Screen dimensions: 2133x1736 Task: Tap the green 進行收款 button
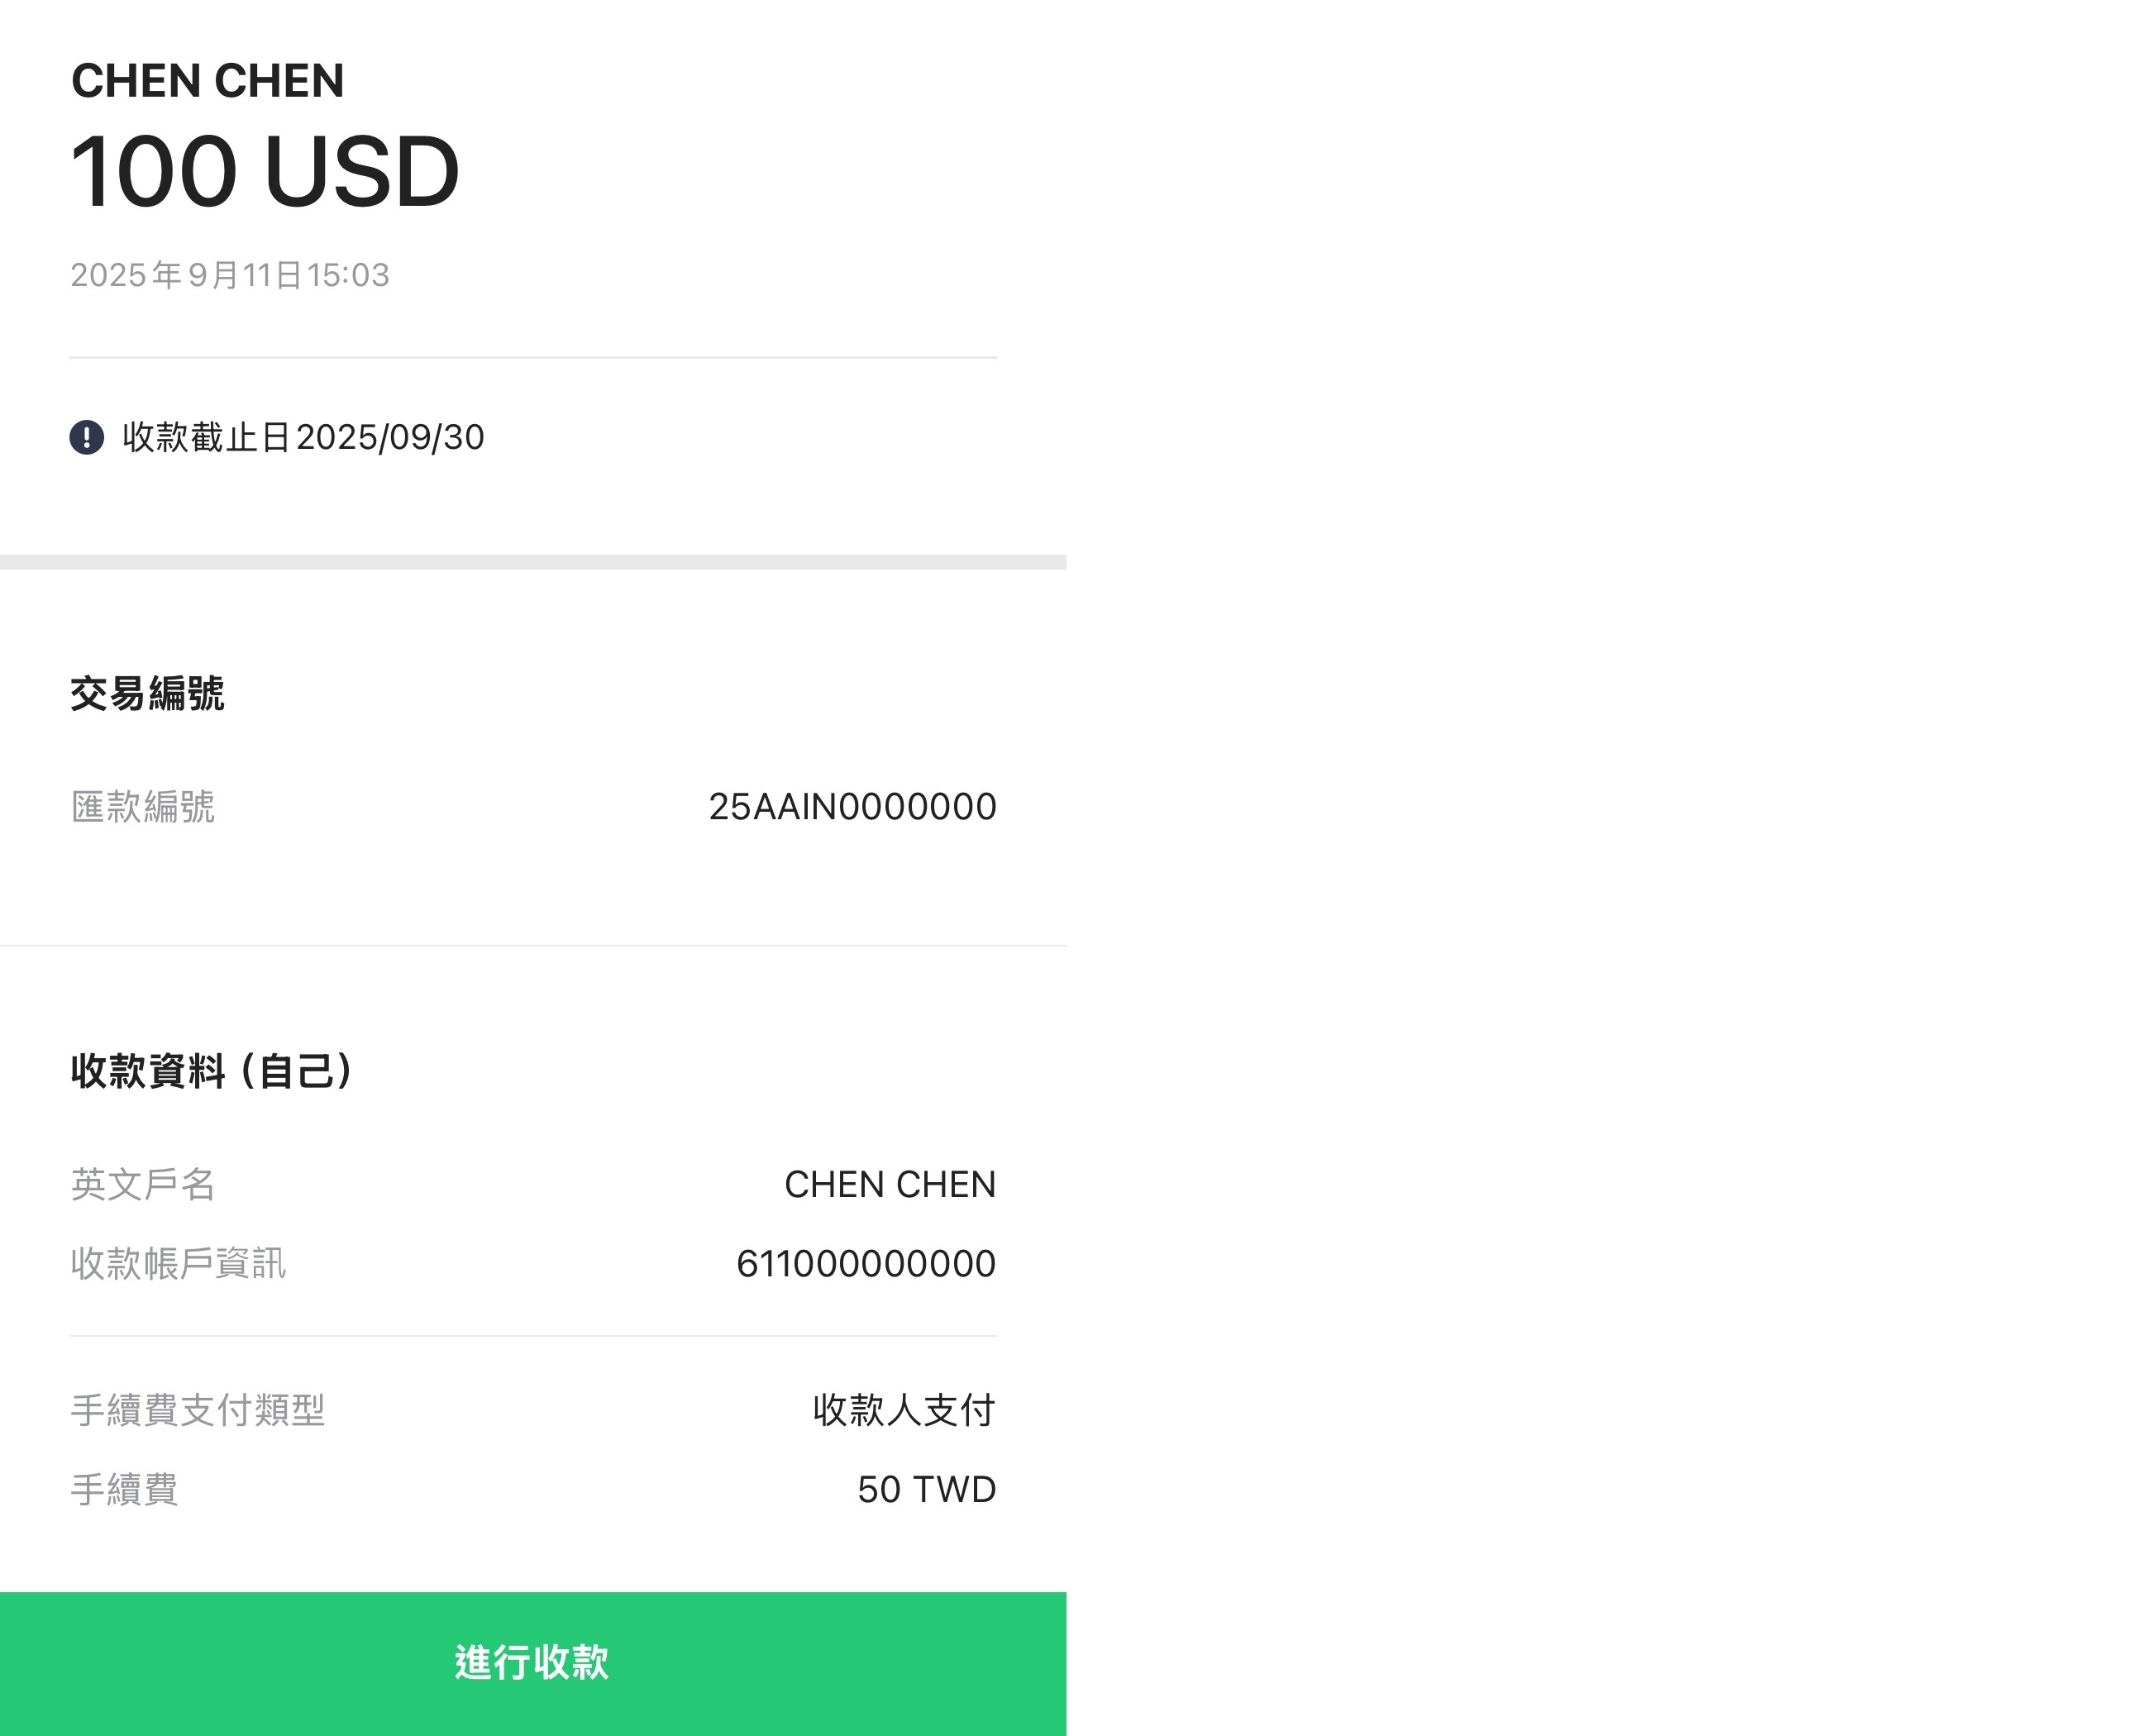point(533,1664)
